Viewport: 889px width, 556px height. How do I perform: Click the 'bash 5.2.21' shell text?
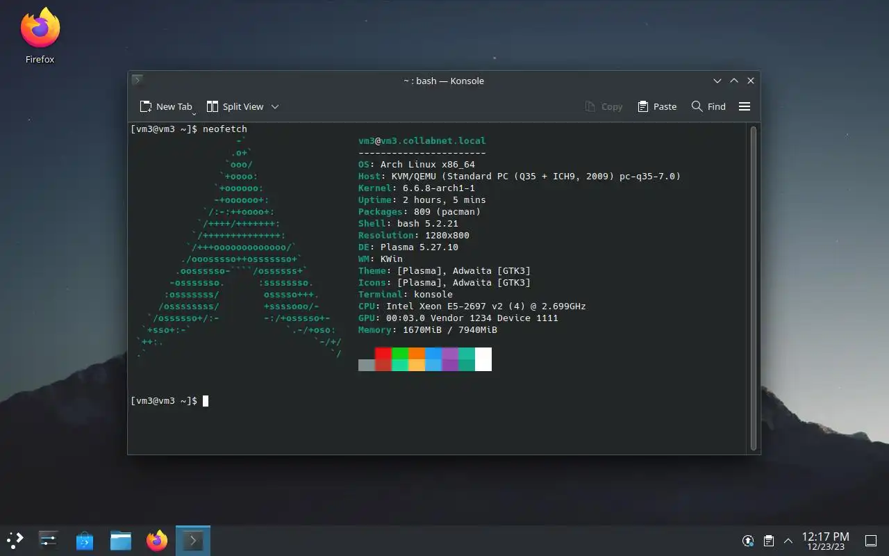point(428,224)
